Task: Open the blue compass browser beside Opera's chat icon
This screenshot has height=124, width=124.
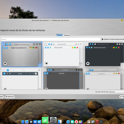Action: (68, 122)
